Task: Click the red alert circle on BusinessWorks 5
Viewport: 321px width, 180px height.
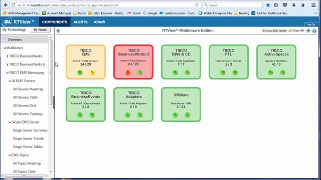Action: [x=127, y=72]
